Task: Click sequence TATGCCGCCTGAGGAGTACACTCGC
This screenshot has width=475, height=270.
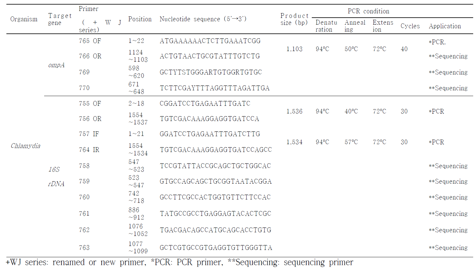Action: [216, 214]
